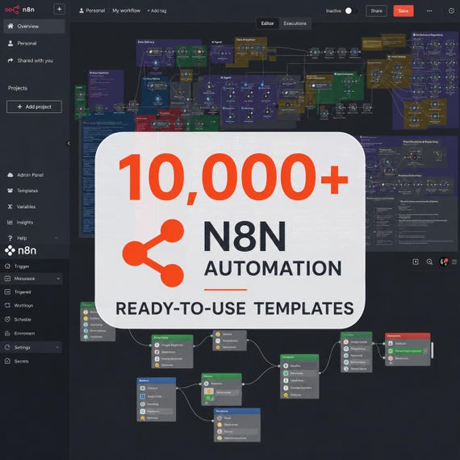This screenshot has width=460, height=460.
Task: Click the Trigered icon in lower sidebar
Action: (7, 292)
